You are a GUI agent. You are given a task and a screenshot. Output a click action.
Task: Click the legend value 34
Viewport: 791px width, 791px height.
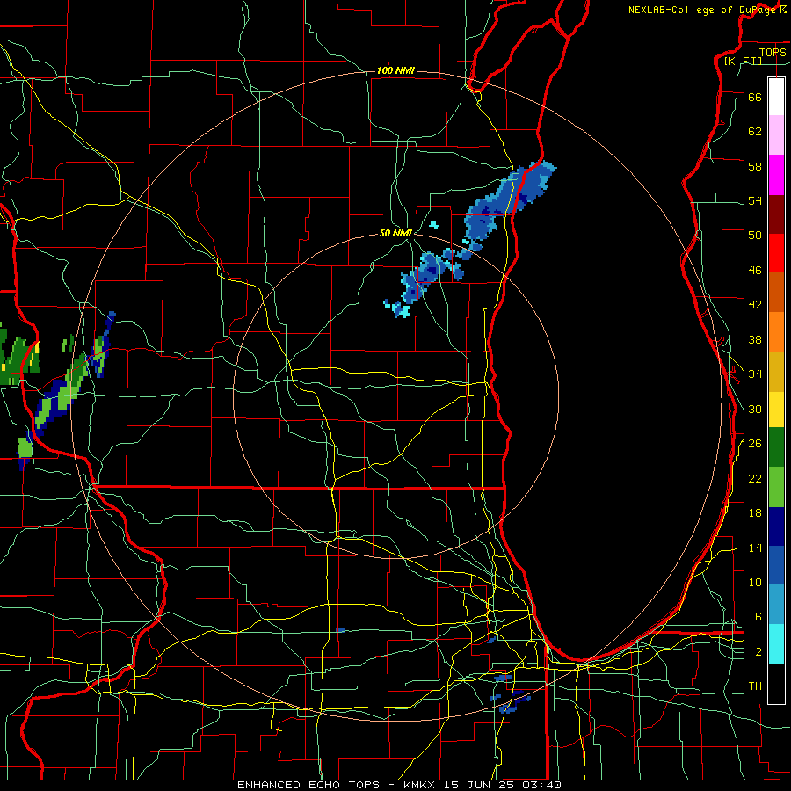point(755,374)
